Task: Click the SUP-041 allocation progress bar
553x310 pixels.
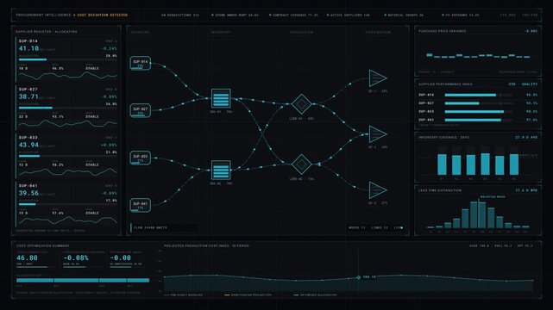Action: 67,204
